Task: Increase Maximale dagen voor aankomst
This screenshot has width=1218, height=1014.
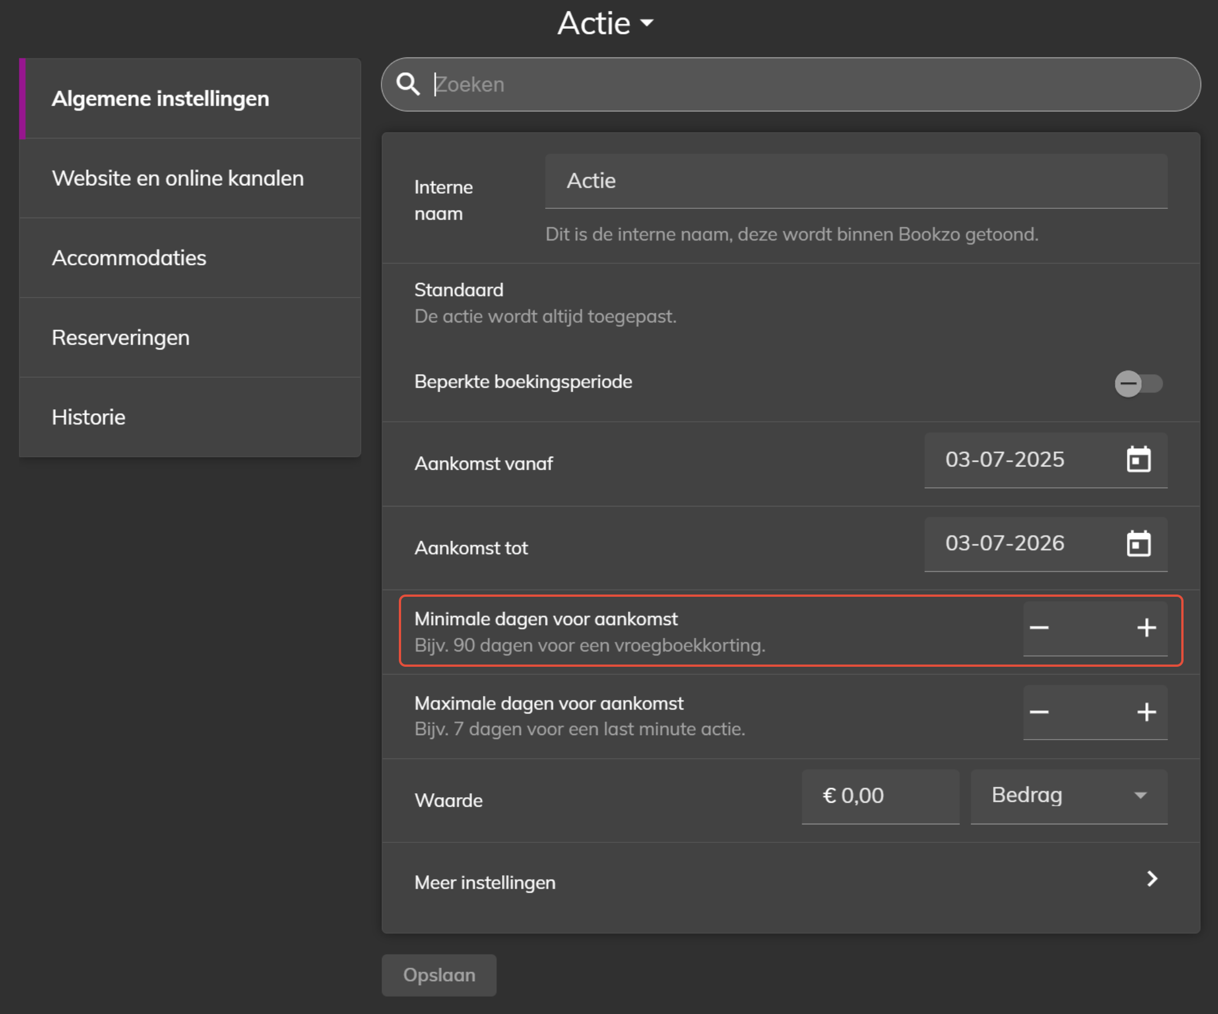Action: tap(1146, 712)
